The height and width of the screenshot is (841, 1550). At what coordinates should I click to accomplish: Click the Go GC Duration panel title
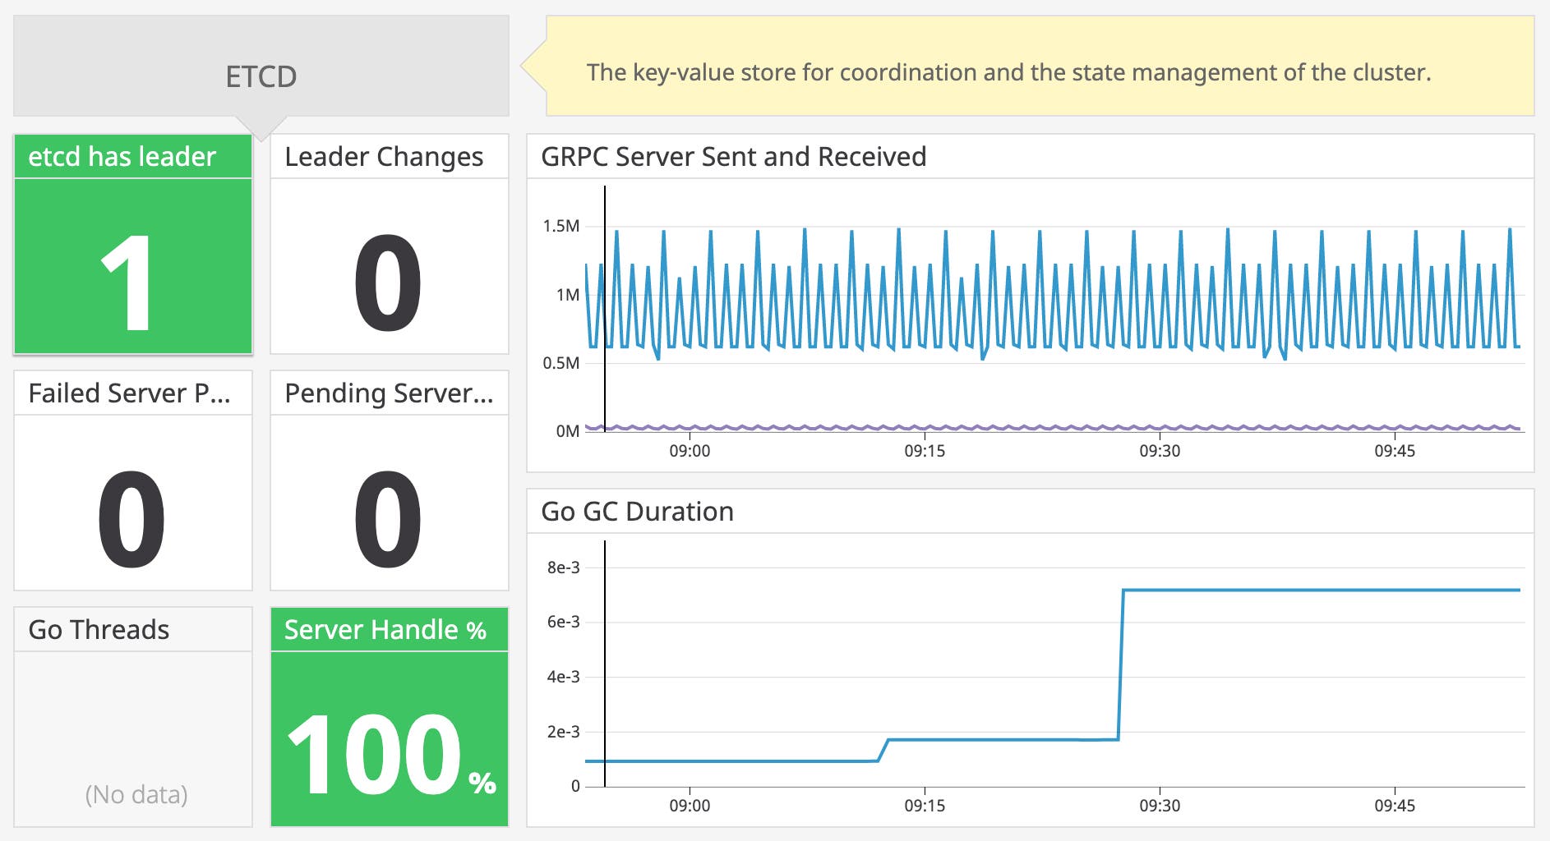click(x=637, y=511)
